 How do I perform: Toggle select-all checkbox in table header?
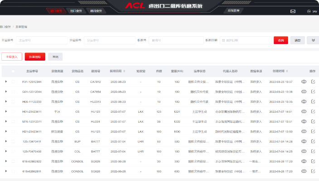(x=13, y=71)
